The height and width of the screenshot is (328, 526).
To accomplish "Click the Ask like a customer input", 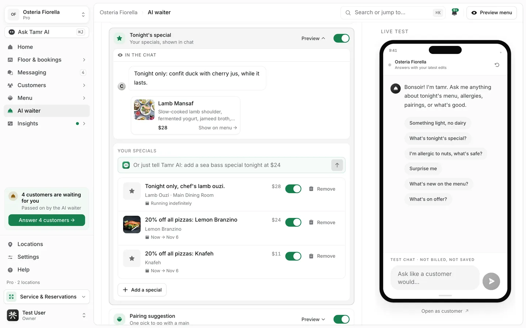I will pos(435,278).
